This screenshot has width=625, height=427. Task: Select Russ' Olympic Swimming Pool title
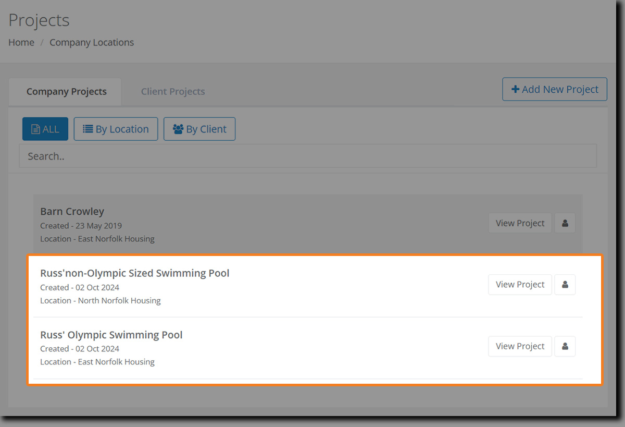pyautogui.click(x=111, y=335)
